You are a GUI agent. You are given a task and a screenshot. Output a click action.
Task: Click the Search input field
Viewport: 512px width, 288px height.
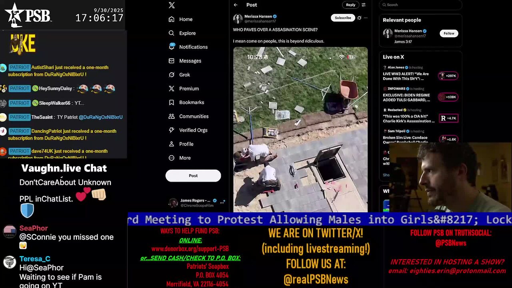420,5
